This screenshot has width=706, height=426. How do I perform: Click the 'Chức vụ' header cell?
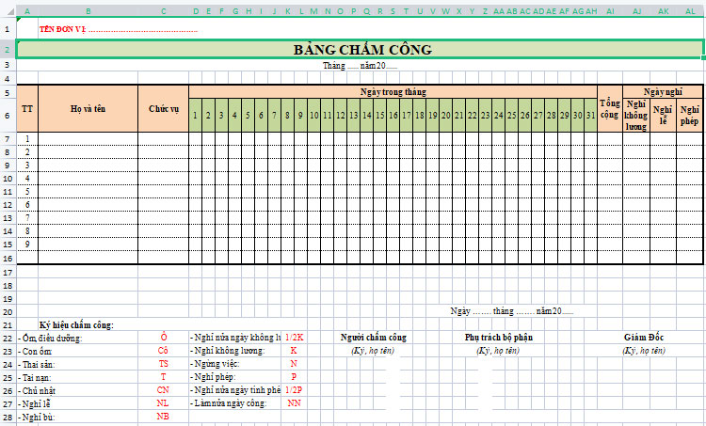[x=163, y=109]
